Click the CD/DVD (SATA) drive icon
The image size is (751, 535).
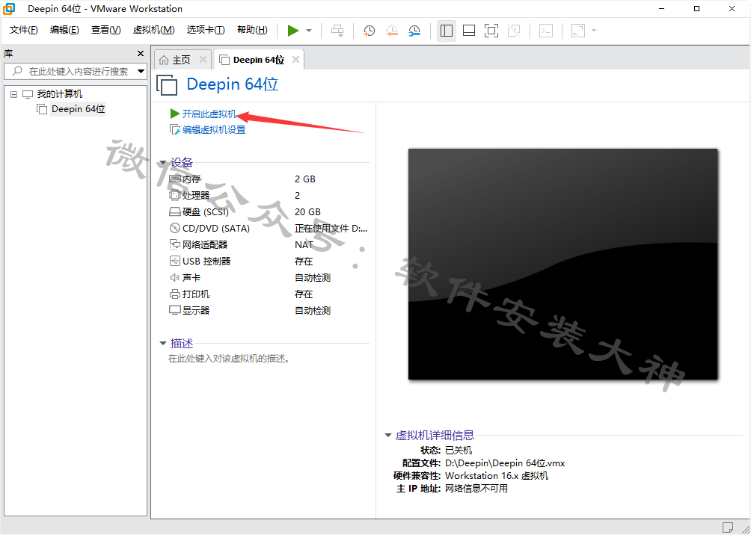pyautogui.click(x=175, y=228)
